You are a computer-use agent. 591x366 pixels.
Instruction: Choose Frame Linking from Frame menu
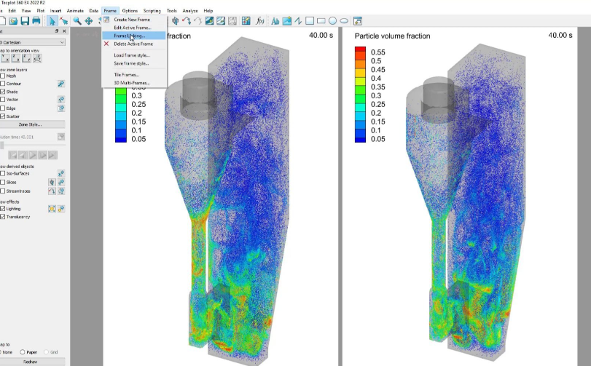click(x=130, y=36)
